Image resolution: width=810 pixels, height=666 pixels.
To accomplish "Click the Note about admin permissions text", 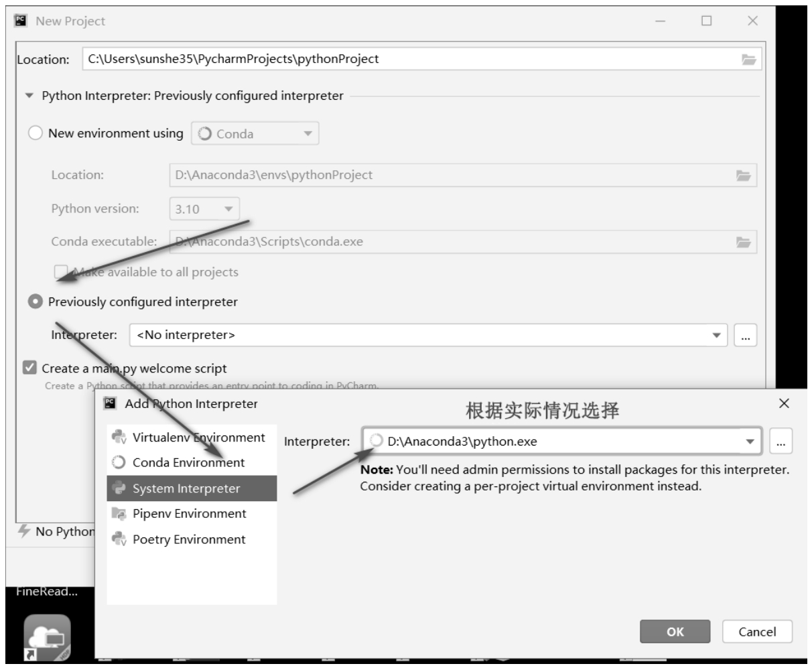I will click(x=575, y=478).
